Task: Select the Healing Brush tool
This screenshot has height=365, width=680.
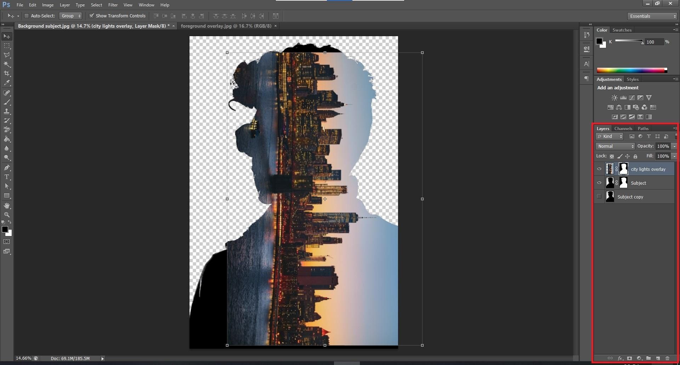Action: point(7,93)
